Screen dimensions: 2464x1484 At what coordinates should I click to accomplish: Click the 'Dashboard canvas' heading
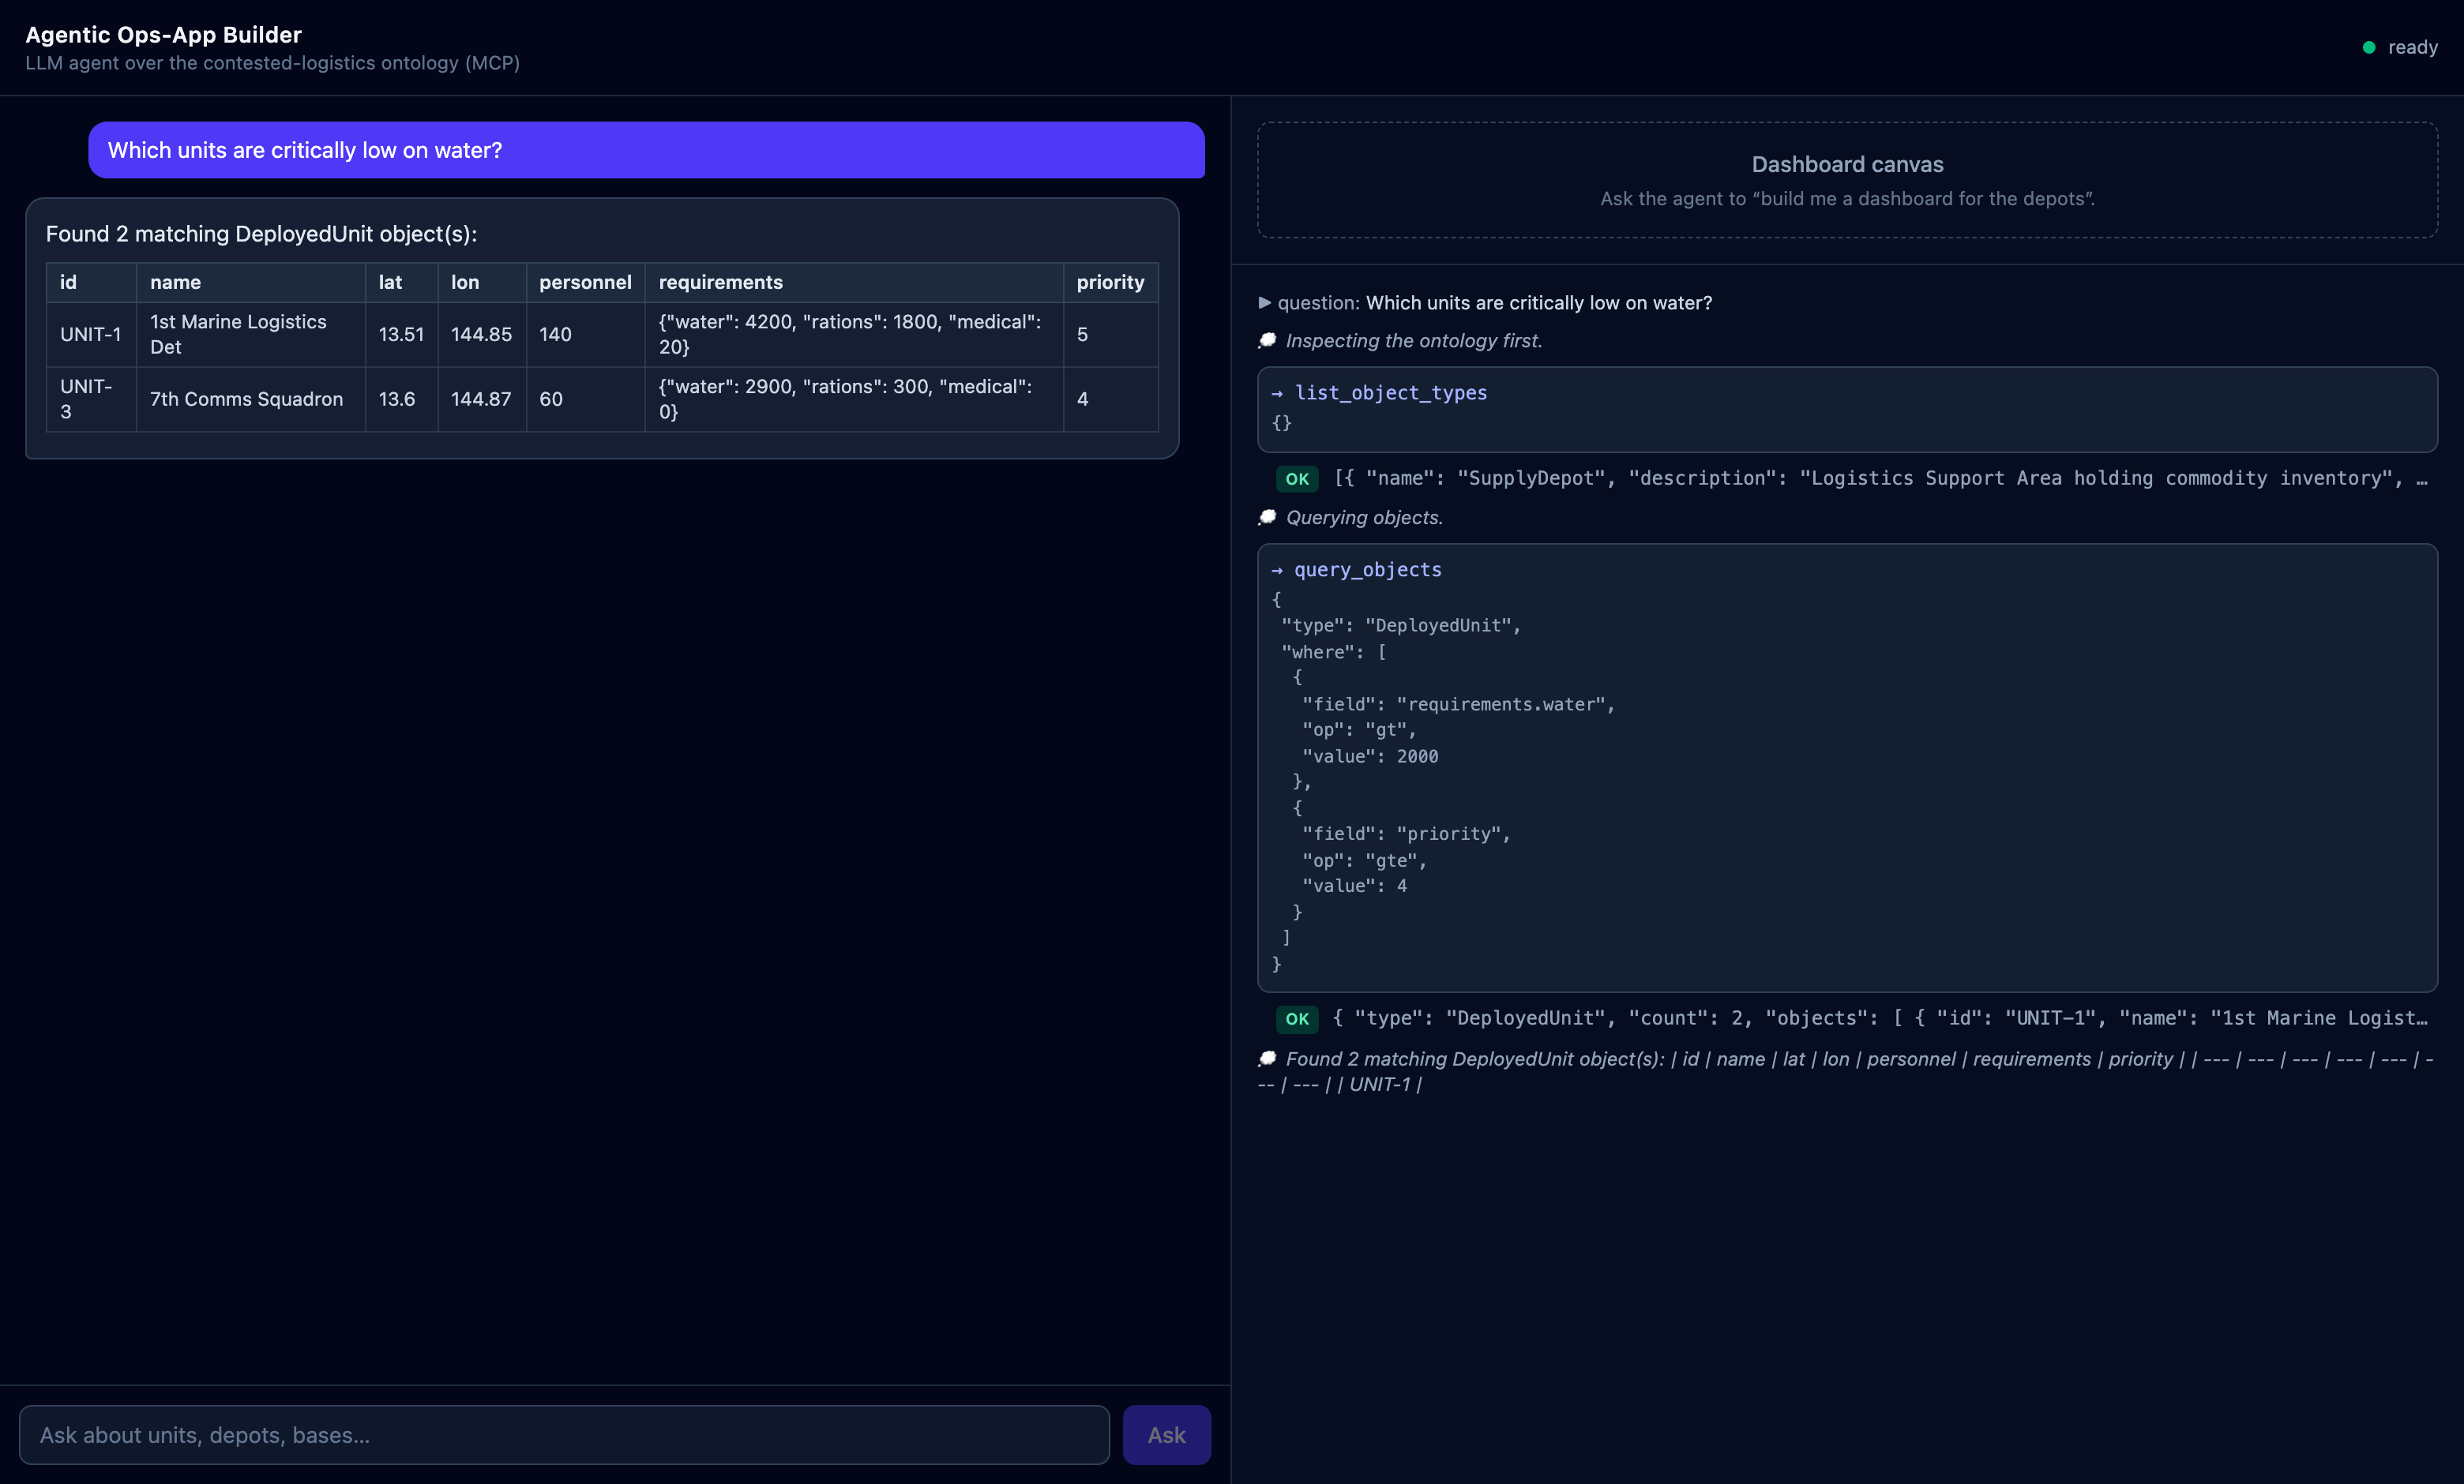1847,164
